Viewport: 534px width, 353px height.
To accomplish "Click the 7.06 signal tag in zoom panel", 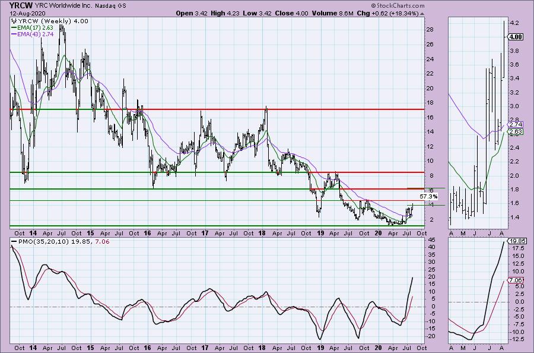I will [x=515, y=280].
